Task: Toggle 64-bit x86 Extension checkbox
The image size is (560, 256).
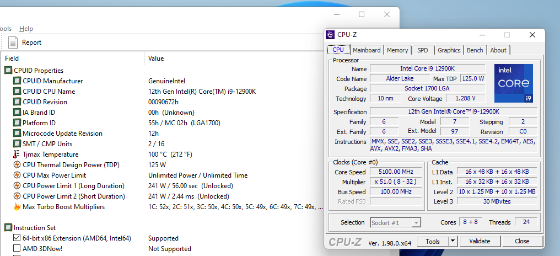Action: 17,238
